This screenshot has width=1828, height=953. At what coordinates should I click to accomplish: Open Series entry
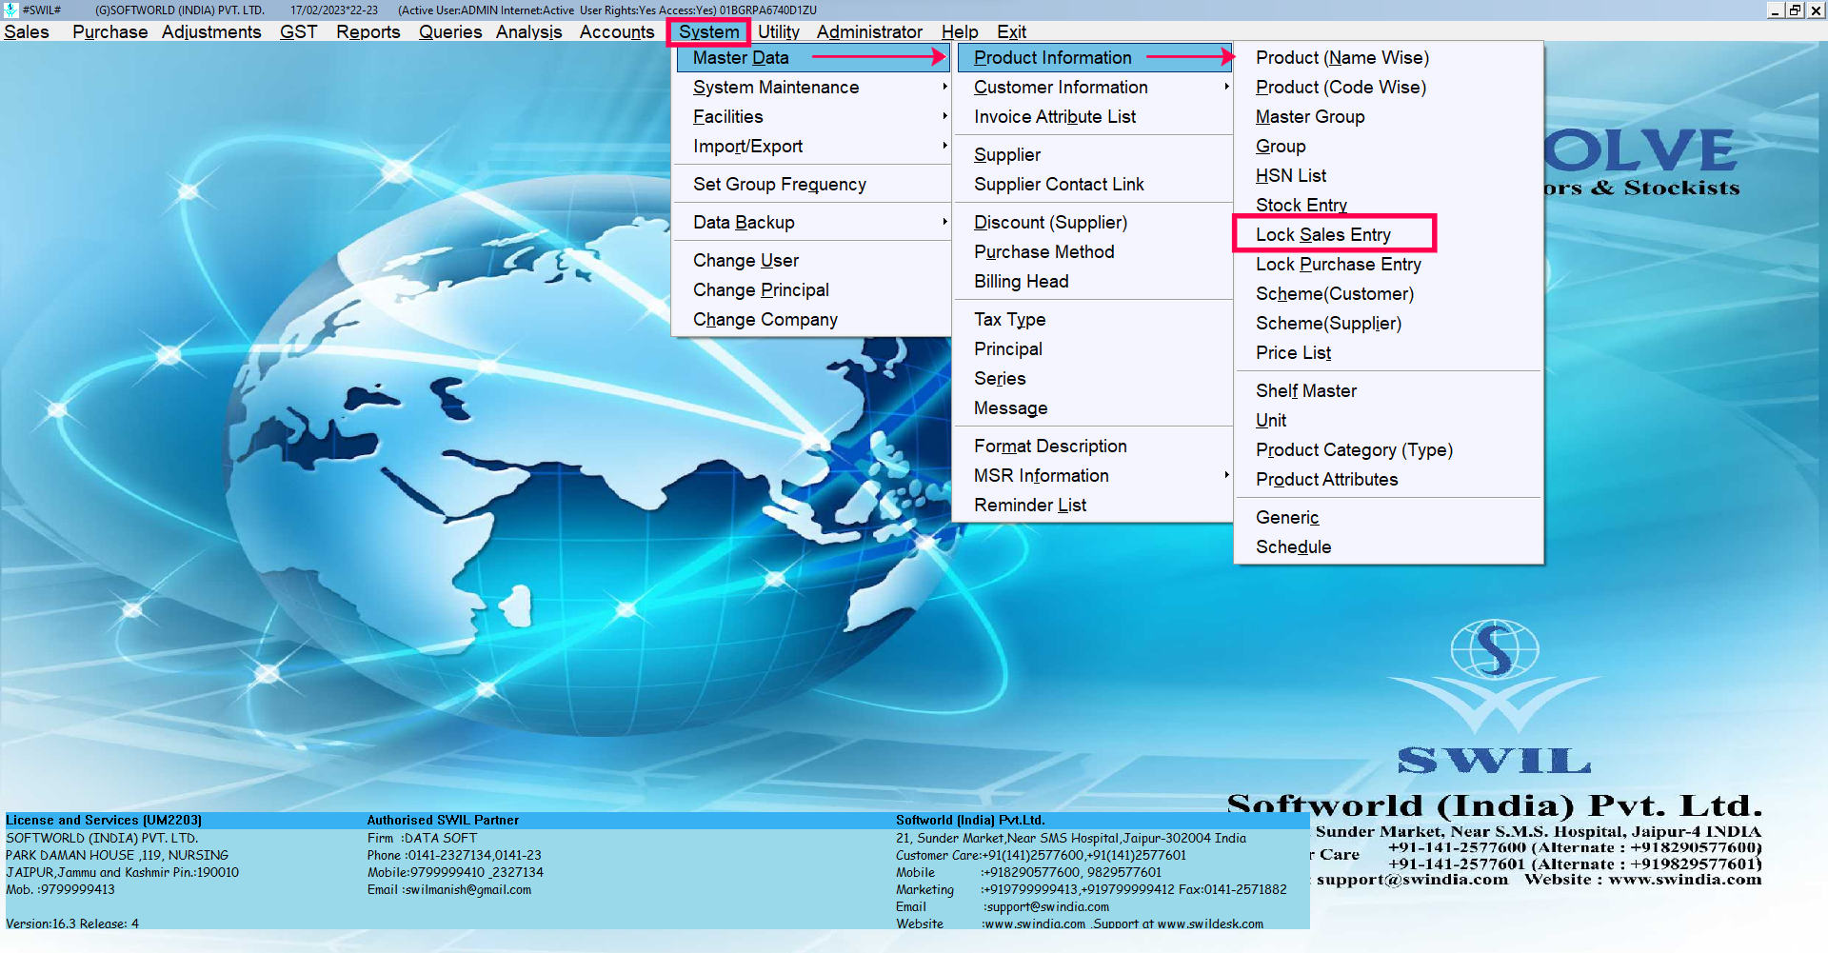[1094, 378]
